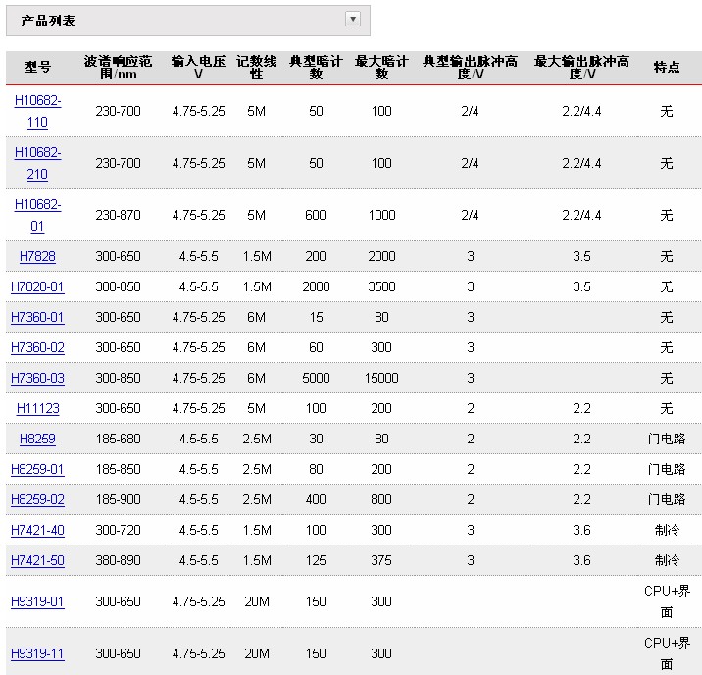The height and width of the screenshot is (675, 702).
Task: Select 800 max dark count in H8259-02 row
Action: tap(381, 499)
